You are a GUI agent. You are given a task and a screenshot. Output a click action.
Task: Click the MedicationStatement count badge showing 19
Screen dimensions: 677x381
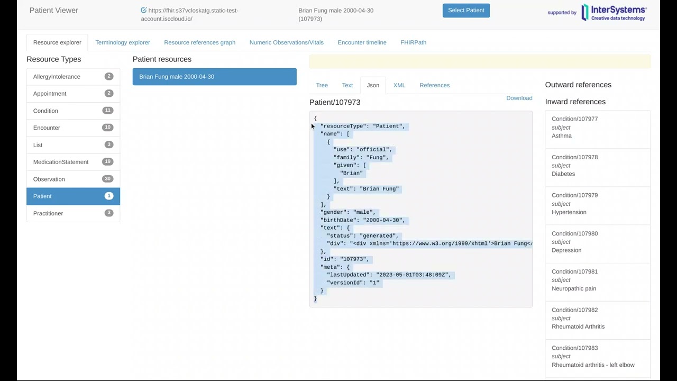108,162
